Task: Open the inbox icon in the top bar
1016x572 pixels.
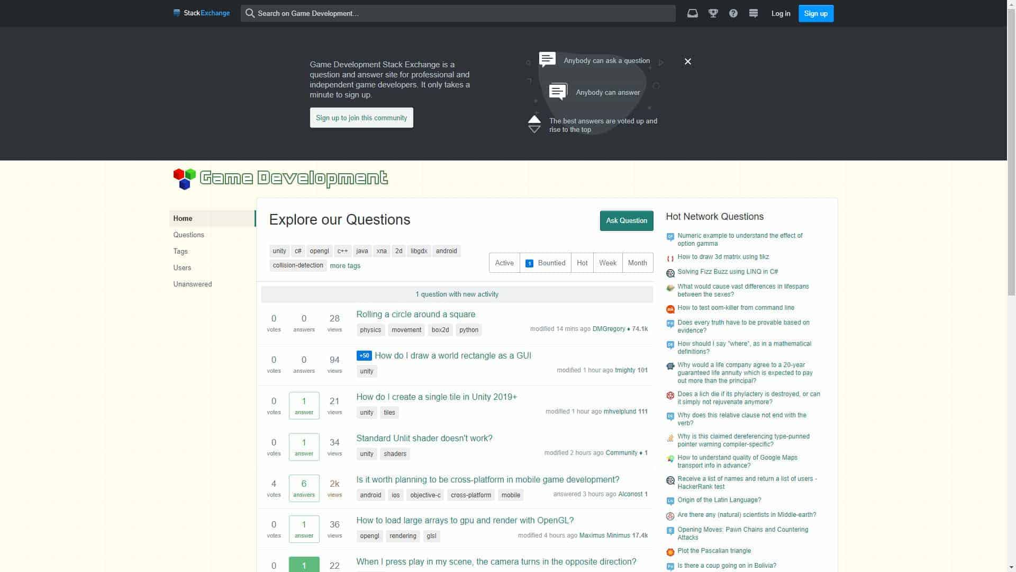Action: coord(692,13)
